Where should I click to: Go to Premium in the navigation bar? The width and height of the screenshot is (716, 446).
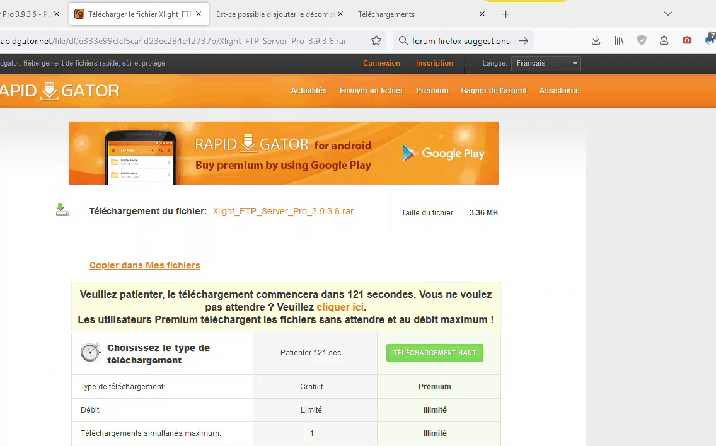coord(432,90)
